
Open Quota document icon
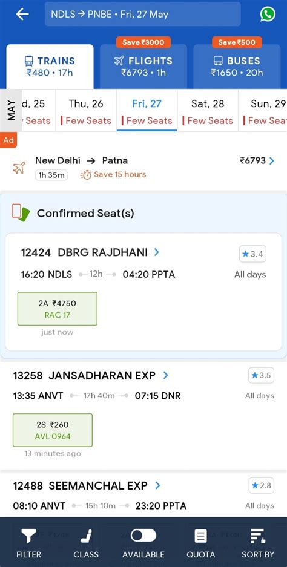coord(200,536)
